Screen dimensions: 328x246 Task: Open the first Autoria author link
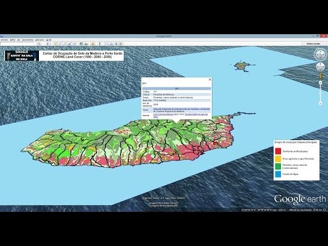163,114
